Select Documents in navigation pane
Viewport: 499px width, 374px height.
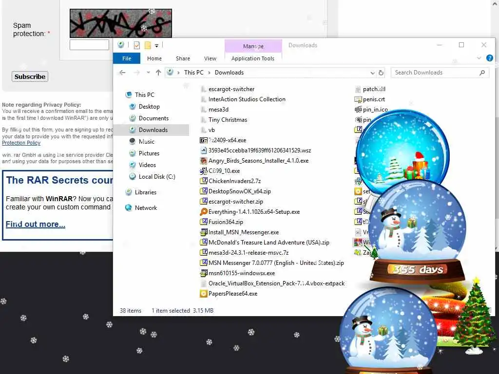[x=154, y=118]
